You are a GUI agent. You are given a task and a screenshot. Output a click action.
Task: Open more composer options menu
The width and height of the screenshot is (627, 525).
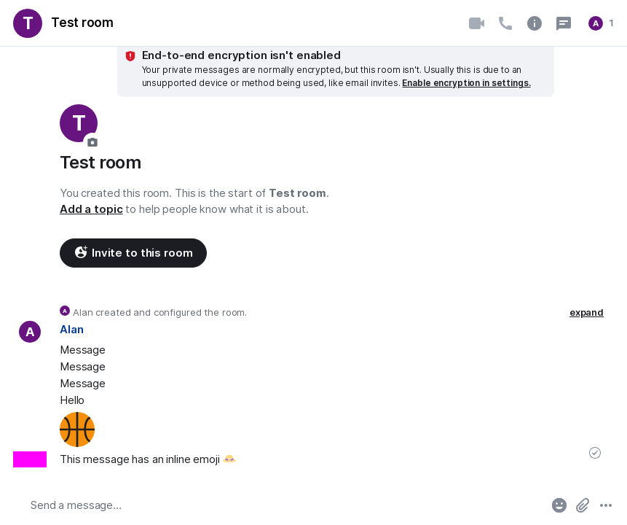pos(606,505)
